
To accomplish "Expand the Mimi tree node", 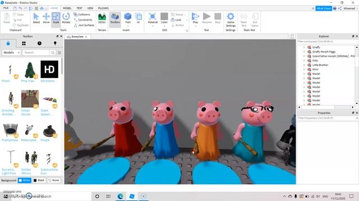I will point(304,69).
